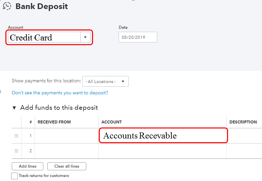Select the Received From cell on line 2
The height and width of the screenshot is (181, 262).
pyautogui.click(x=67, y=151)
